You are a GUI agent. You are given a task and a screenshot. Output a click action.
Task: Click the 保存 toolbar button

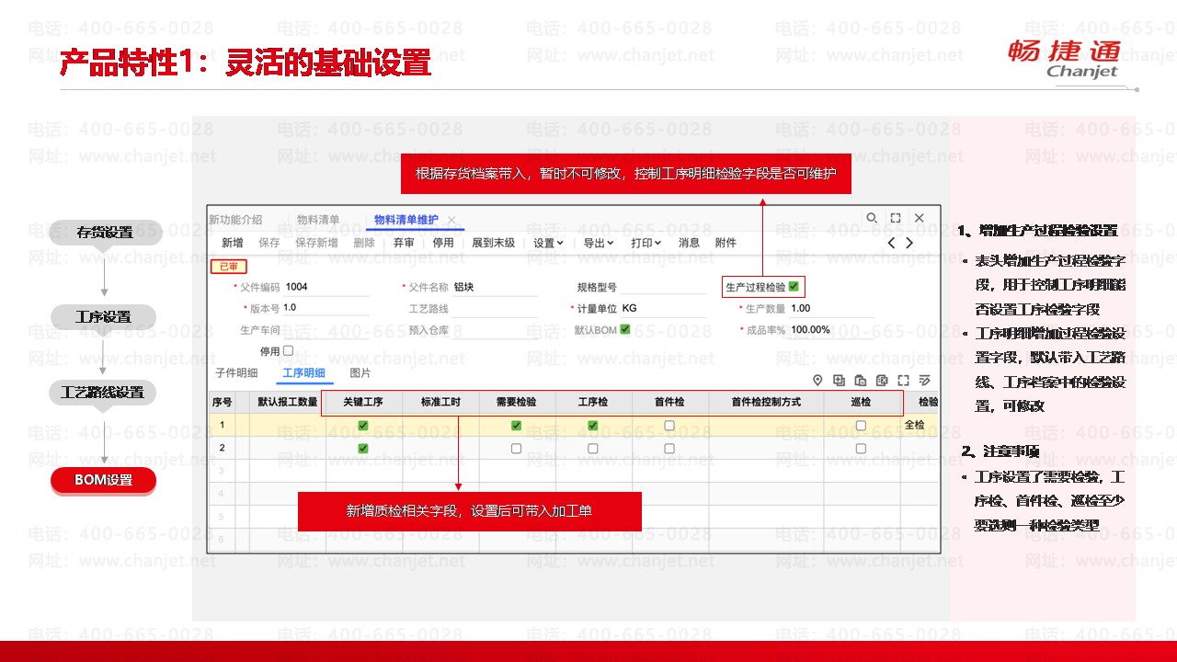[x=269, y=243]
